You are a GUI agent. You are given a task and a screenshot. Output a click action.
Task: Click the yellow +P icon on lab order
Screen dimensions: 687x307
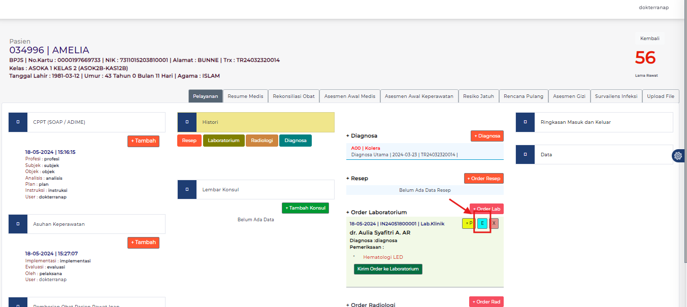point(468,223)
